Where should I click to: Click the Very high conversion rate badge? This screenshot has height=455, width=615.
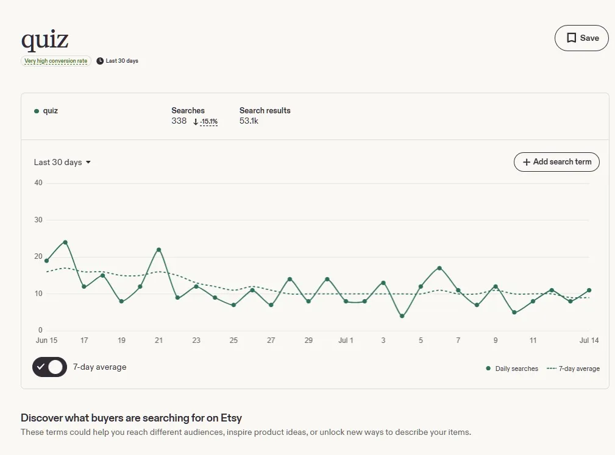[55, 61]
